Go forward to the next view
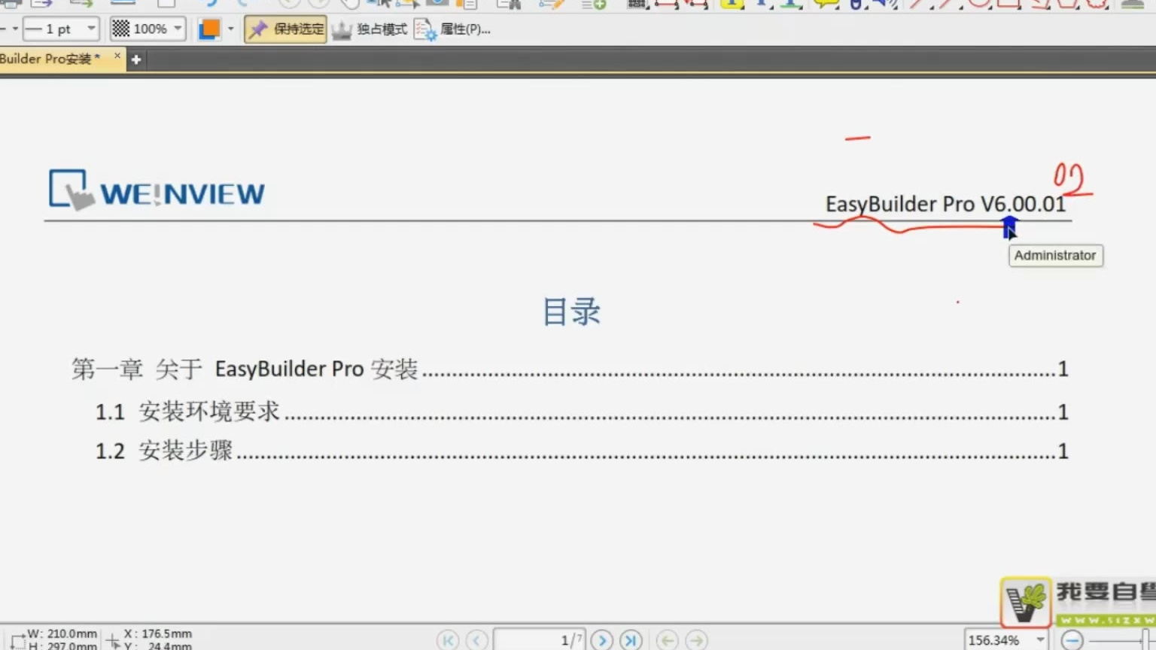 (x=697, y=639)
